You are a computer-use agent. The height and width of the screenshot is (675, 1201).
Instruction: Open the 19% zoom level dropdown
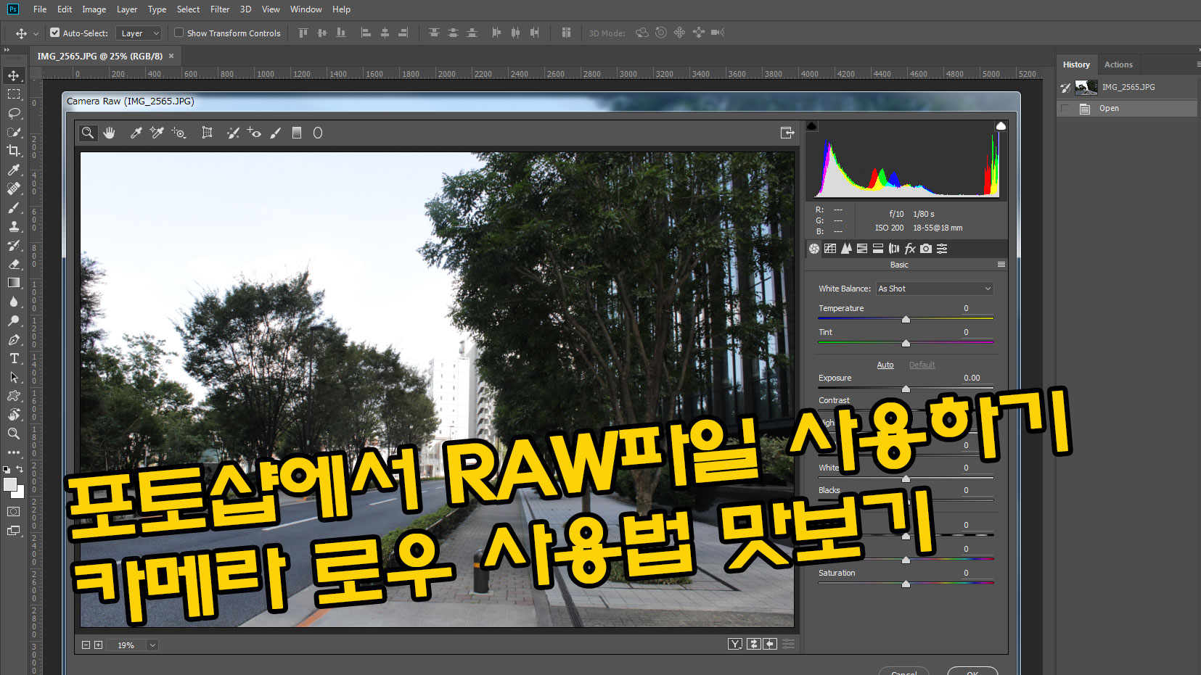(x=152, y=645)
